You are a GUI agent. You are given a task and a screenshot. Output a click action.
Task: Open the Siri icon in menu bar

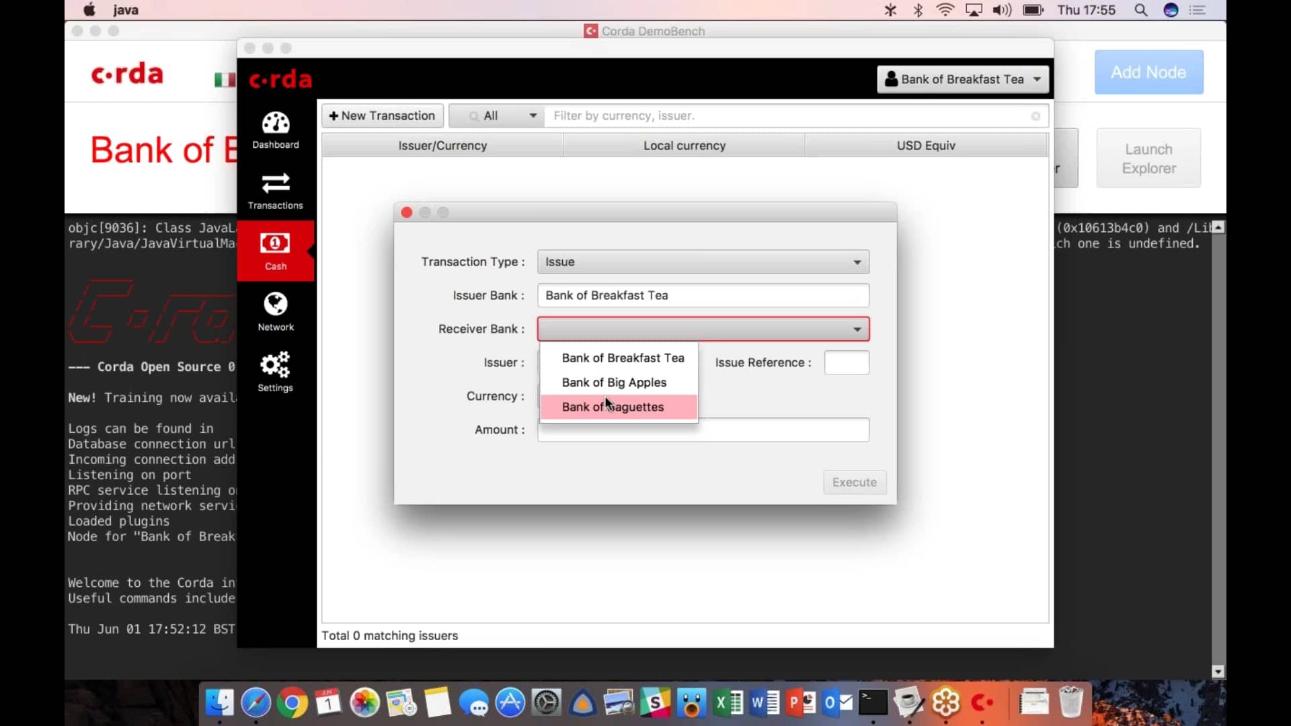pos(1171,10)
